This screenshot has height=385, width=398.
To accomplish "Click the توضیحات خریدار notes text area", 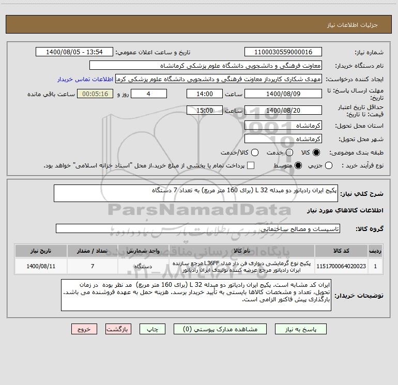I will point(196,295).
